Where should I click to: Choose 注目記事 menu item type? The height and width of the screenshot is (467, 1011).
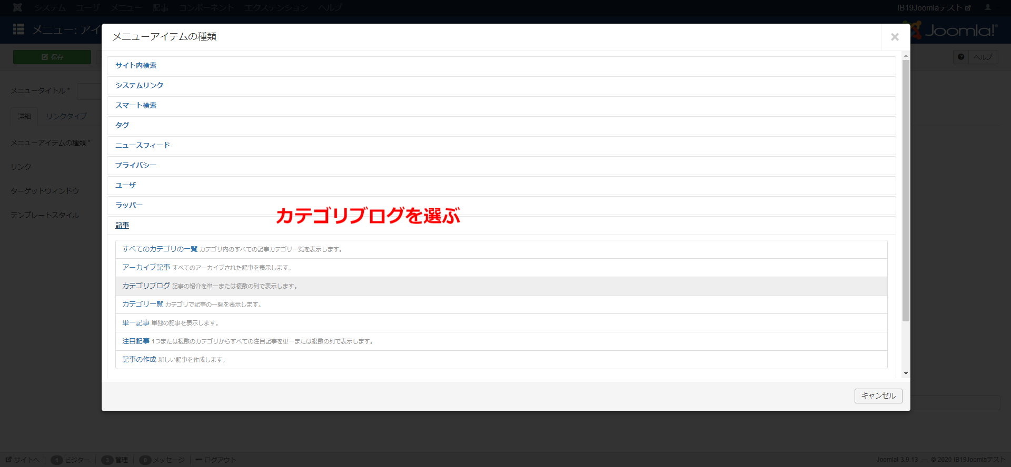(136, 341)
